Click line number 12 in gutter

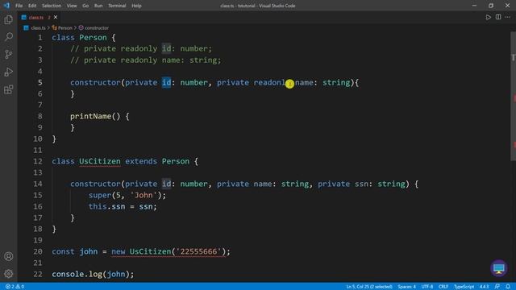tap(38, 161)
